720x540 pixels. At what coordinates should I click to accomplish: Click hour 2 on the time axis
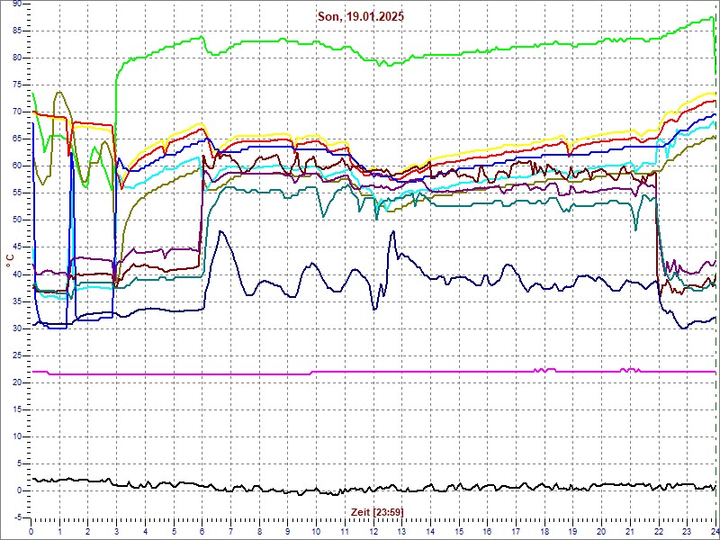coord(88,530)
